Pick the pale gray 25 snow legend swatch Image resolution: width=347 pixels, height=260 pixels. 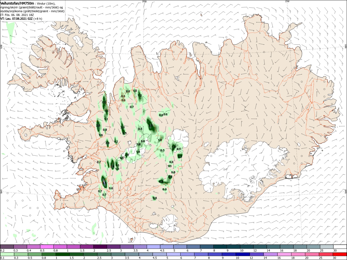coord(327,247)
